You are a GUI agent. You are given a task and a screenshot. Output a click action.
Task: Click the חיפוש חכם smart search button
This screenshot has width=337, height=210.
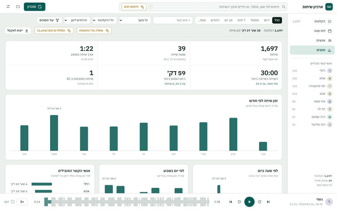pos(134,7)
